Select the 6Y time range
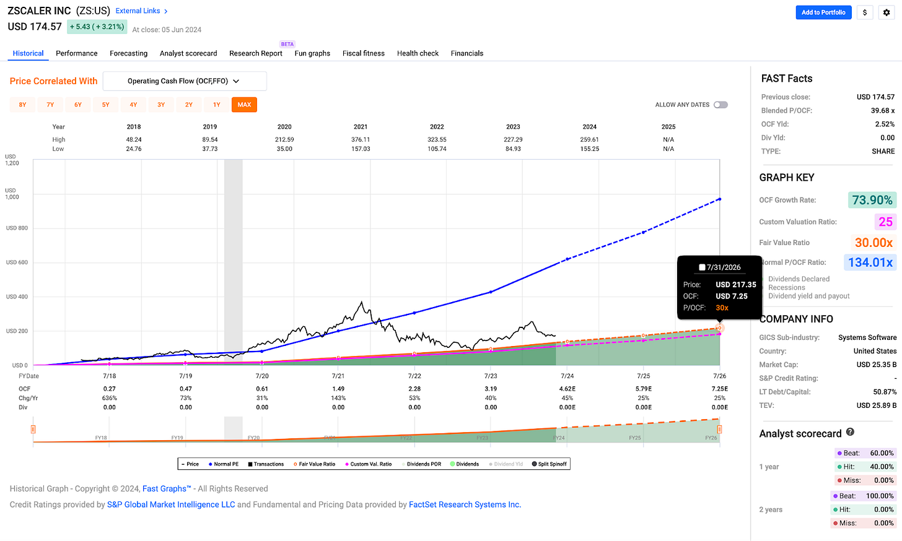902x541 pixels. pos(78,105)
